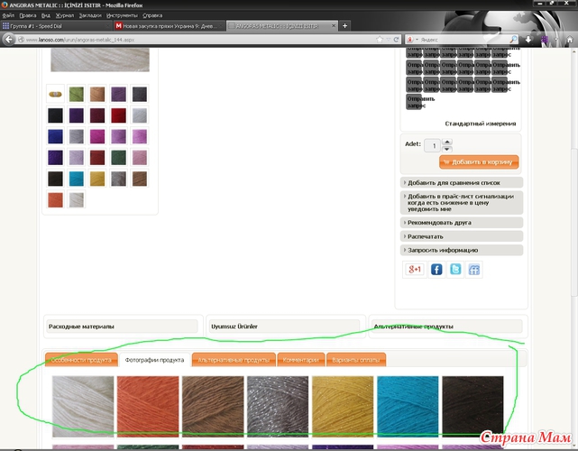578x451 pixels.
Task: Open the brown yarn product photo
Action: pos(213,407)
